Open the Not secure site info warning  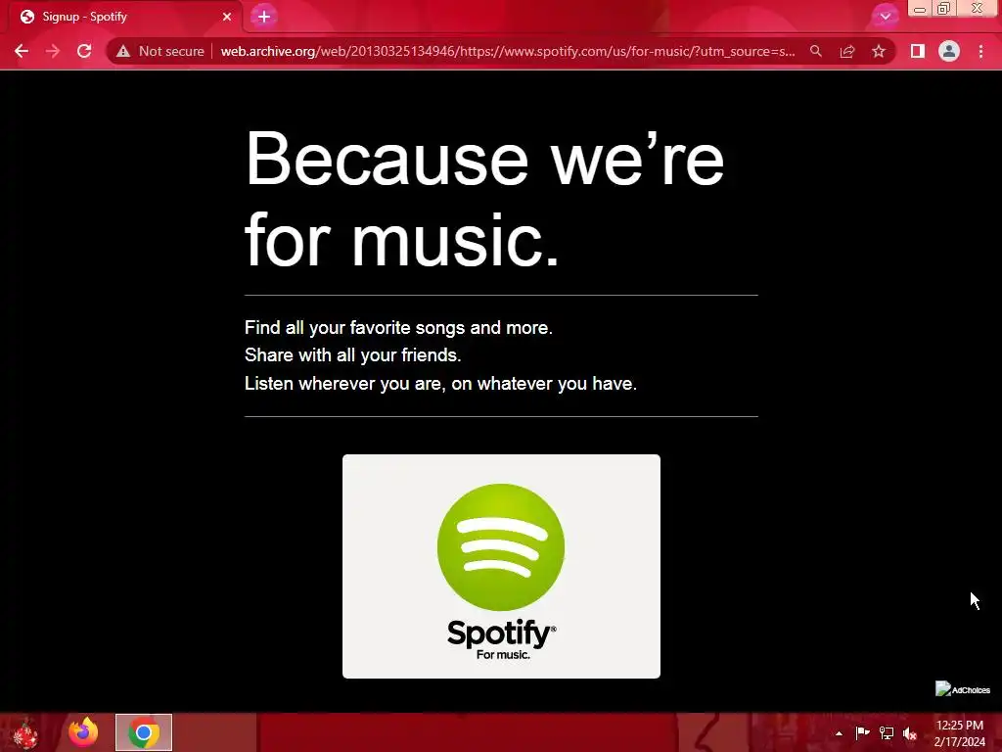pyautogui.click(x=160, y=51)
